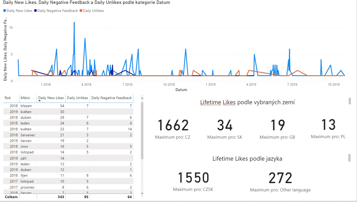The width and height of the screenshot is (357, 202).
Task: Click the Daily New Likes legend color dot
Action: (x=4, y=11)
